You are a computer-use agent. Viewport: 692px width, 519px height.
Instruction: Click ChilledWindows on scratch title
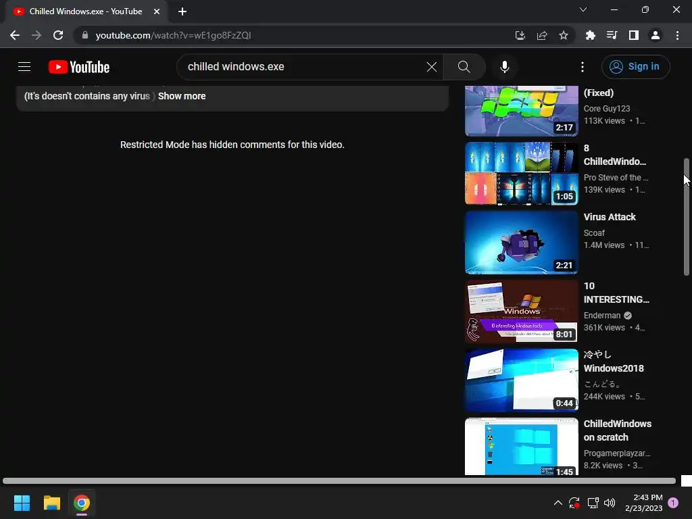tap(618, 430)
